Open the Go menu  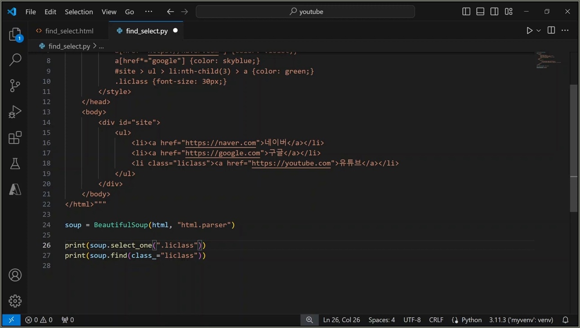point(129,12)
